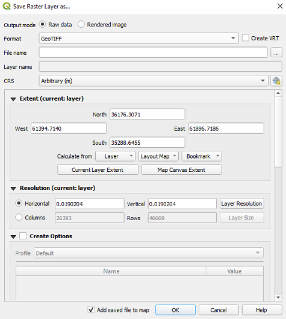Viewport: 286px width, 319px height.
Task: Click the Layer Resolution button
Action: (241, 203)
